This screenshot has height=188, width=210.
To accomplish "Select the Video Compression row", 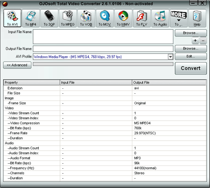I will pyautogui.click(x=105, y=123).
